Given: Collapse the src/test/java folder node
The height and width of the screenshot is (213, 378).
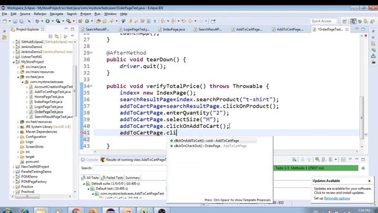Looking at the screenshot, I should 18,77.
